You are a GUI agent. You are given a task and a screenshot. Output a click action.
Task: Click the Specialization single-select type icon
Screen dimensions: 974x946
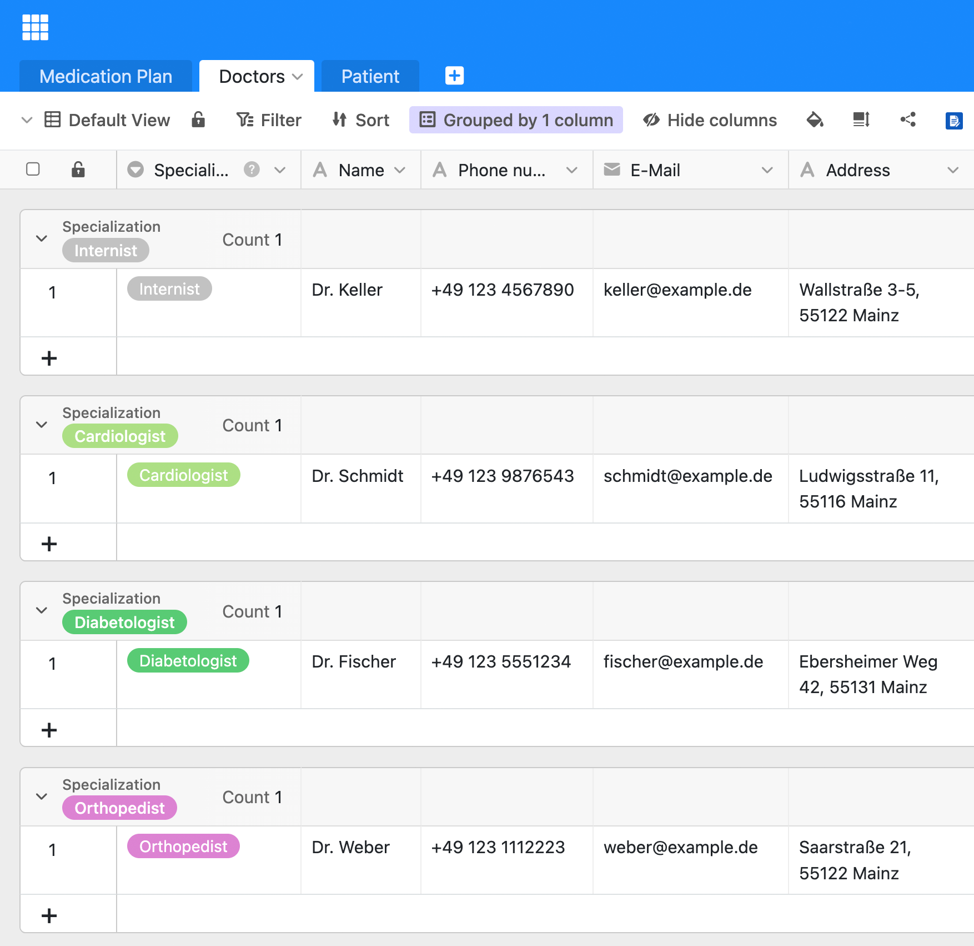click(x=135, y=169)
